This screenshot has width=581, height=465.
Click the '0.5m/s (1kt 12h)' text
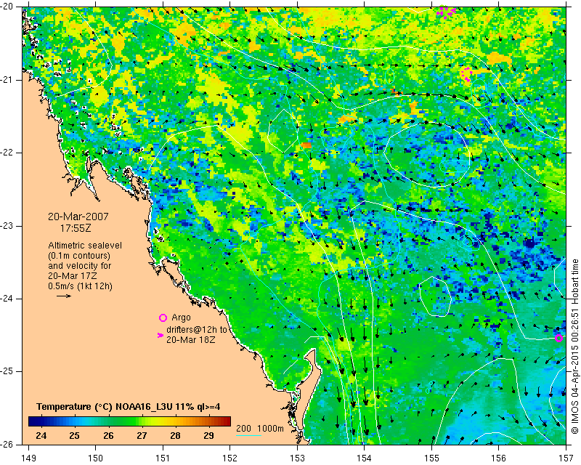(80, 286)
